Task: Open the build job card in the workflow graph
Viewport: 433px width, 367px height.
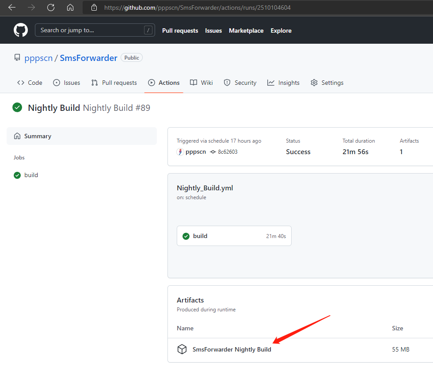Action: [234, 236]
